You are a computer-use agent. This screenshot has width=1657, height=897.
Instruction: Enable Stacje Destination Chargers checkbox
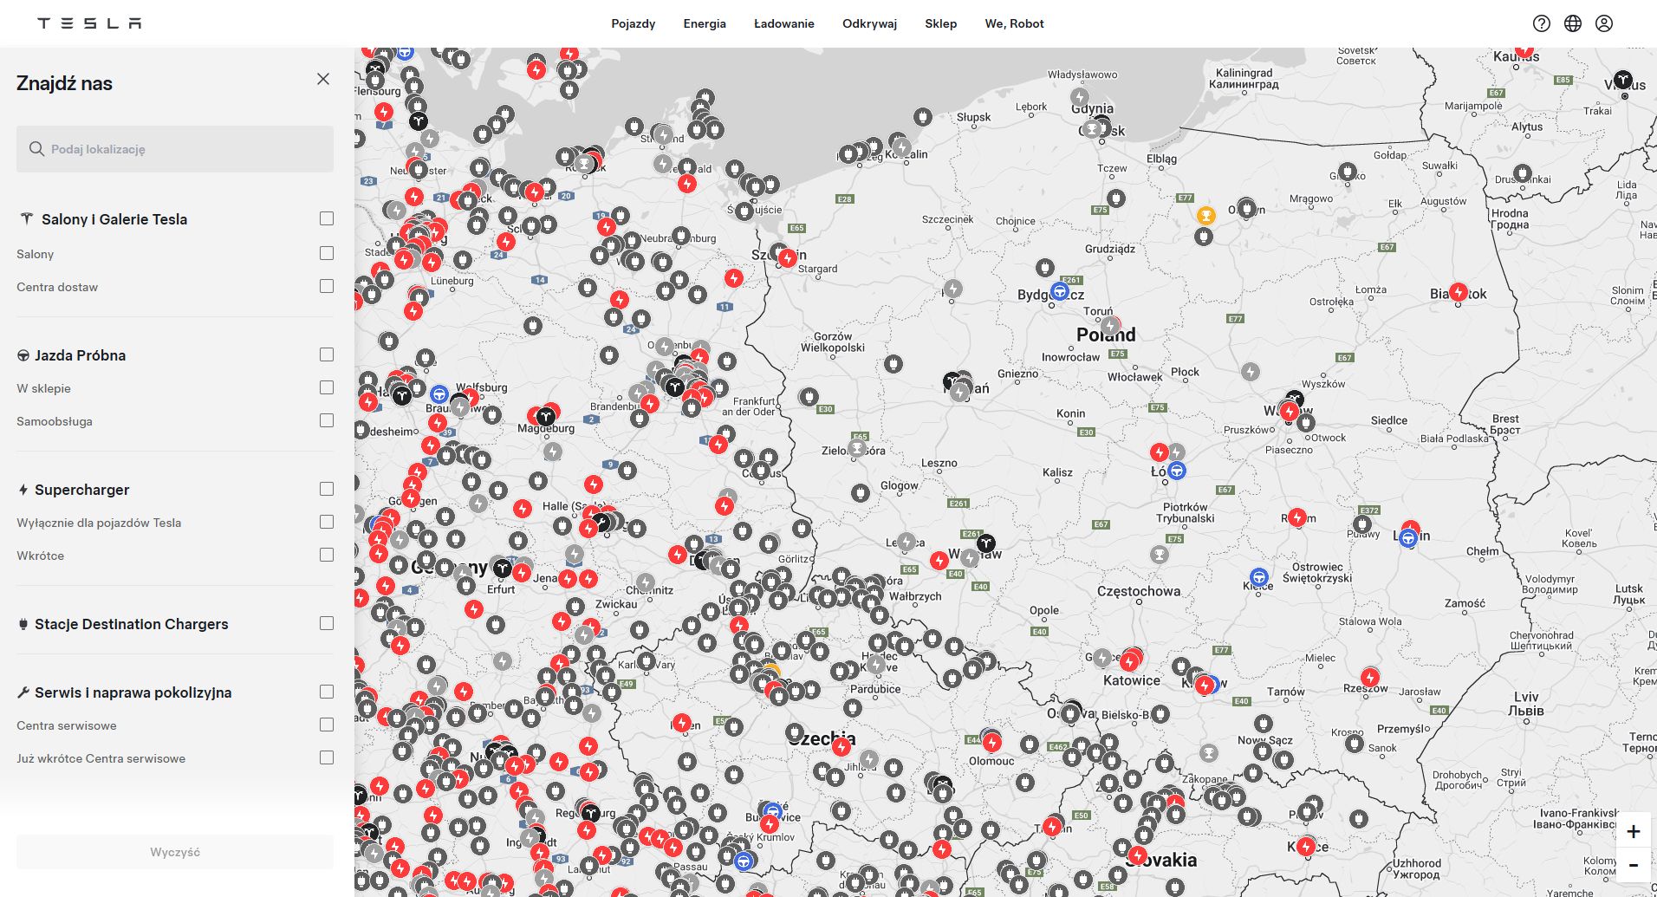pos(326,623)
